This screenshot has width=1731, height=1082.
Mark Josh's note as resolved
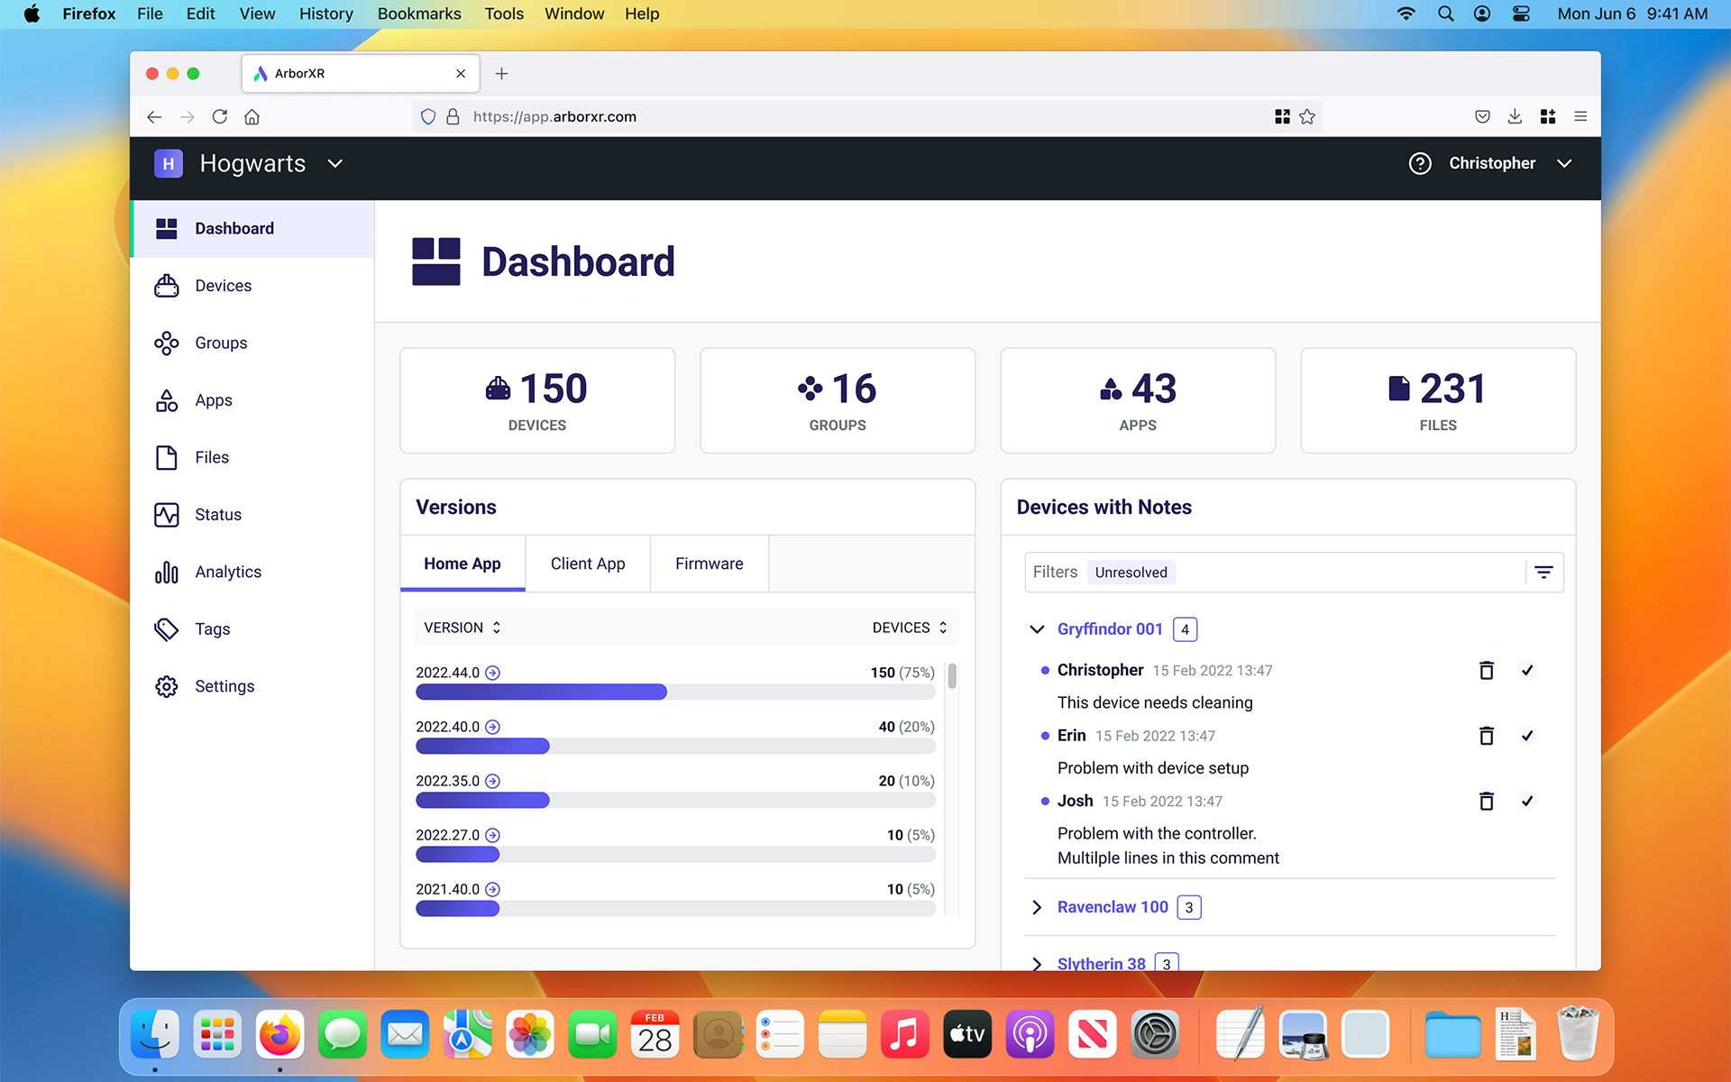click(x=1527, y=801)
